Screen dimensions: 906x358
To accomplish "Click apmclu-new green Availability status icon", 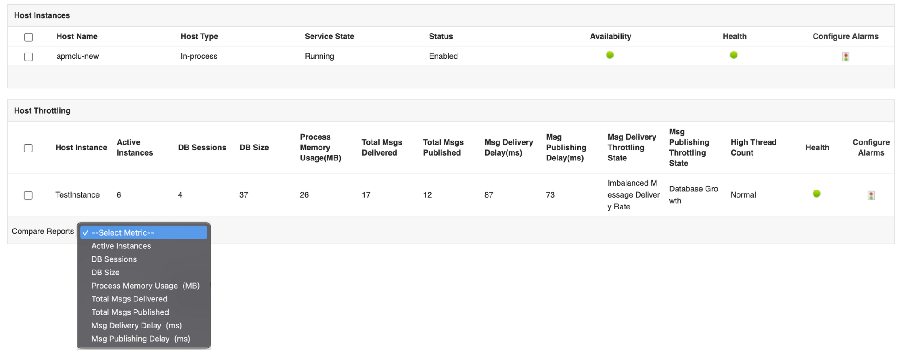I will [x=610, y=55].
